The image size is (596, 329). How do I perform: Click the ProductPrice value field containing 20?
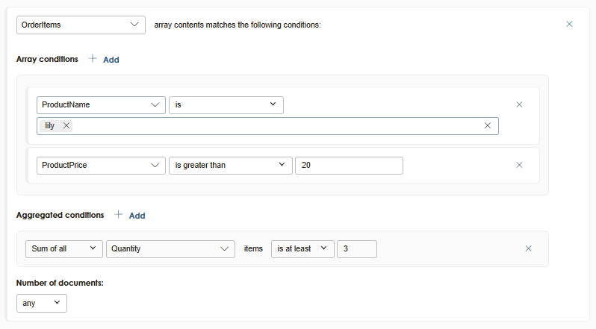click(349, 165)
